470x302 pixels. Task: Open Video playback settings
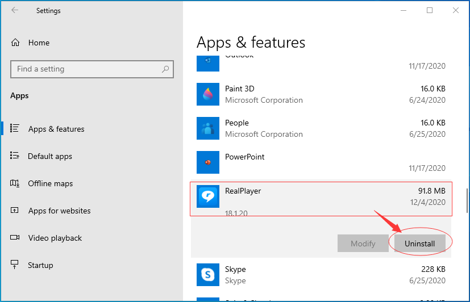55,238
